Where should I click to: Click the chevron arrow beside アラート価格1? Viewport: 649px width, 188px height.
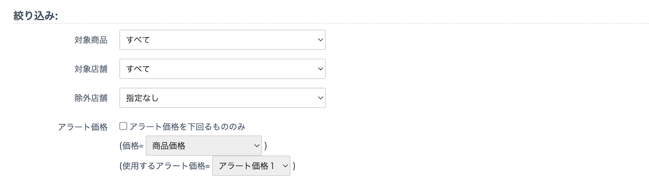coord(285,166)
